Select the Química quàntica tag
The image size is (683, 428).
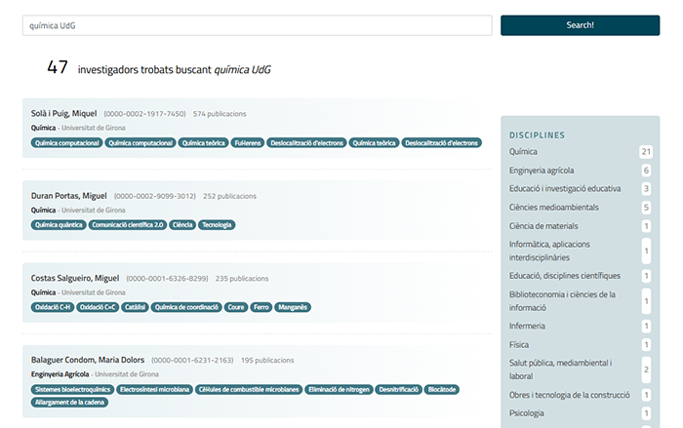[x=59, y=224]
